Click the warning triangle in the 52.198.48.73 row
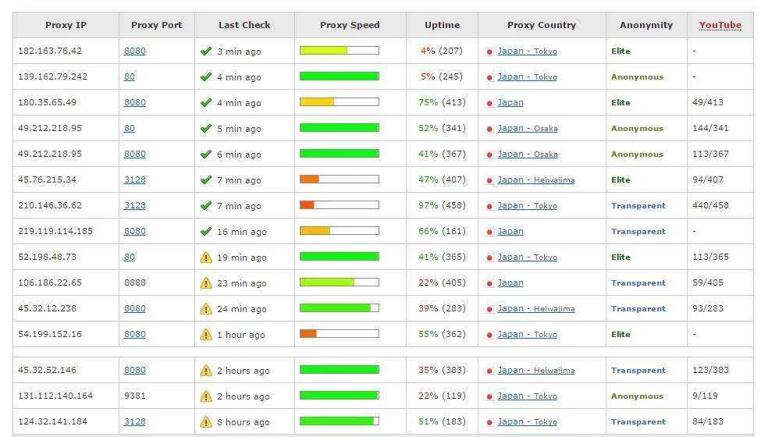The image size is (761, 437). tap(206, 257)
